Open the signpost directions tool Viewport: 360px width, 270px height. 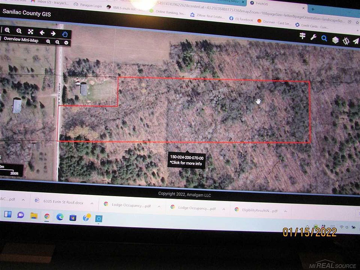[x=303, y=36]
